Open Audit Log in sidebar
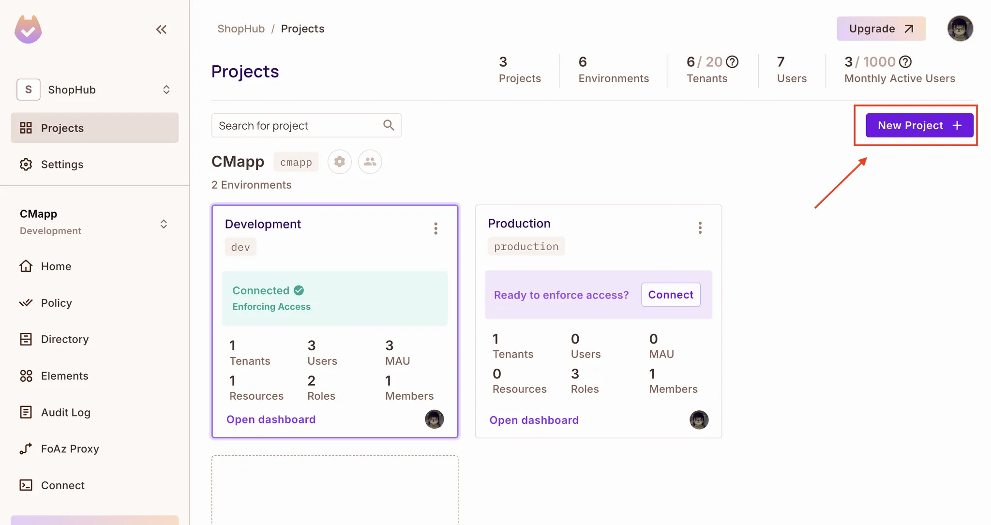Viewport: 991px width, 525px height. (65, 412)
